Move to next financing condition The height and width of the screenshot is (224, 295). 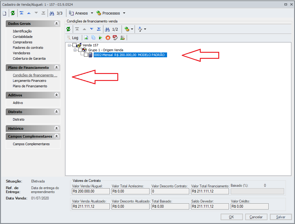(x=92, y=29)
